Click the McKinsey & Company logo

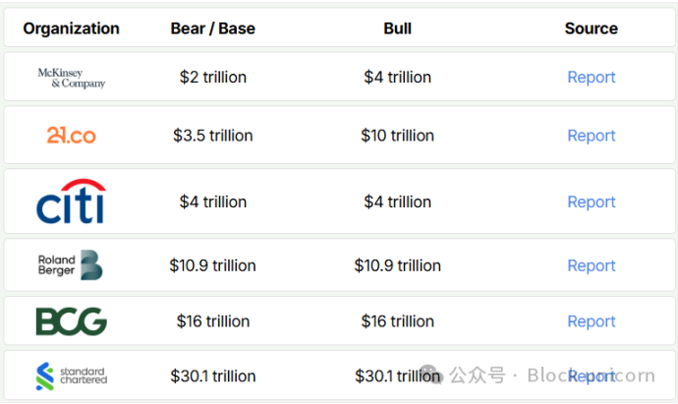click(x=72, y=78)
